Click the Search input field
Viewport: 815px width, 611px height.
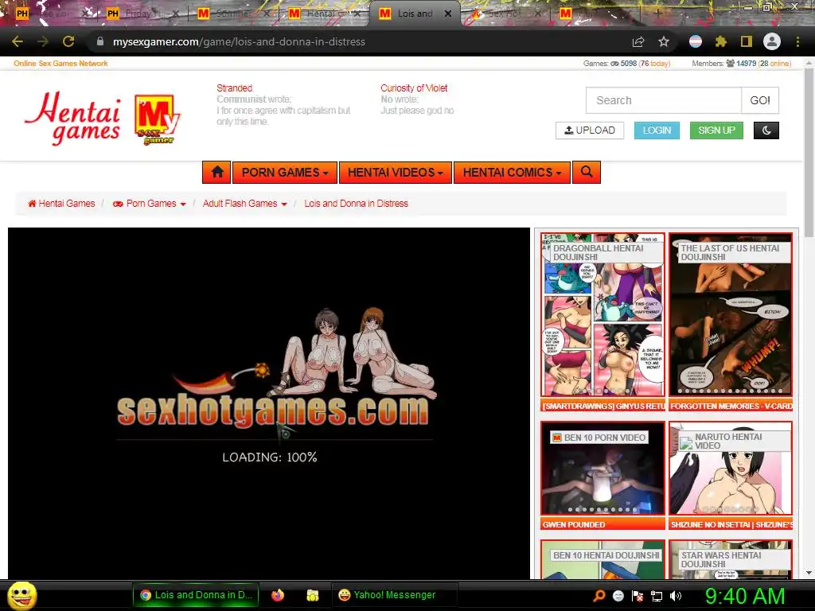click(663, 100)
